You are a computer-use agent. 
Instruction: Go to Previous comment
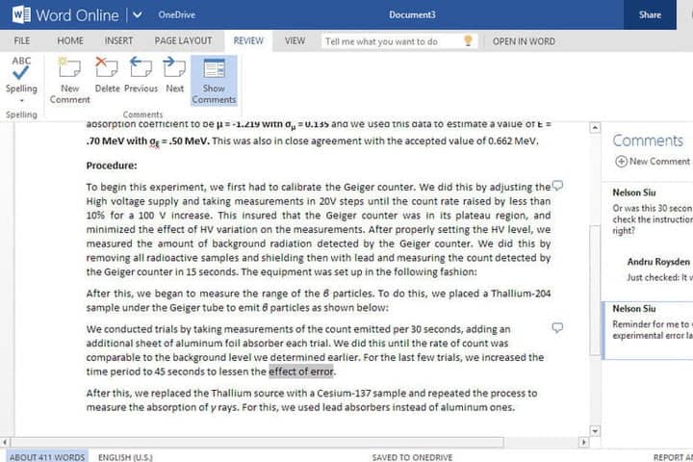coord(141,69)
